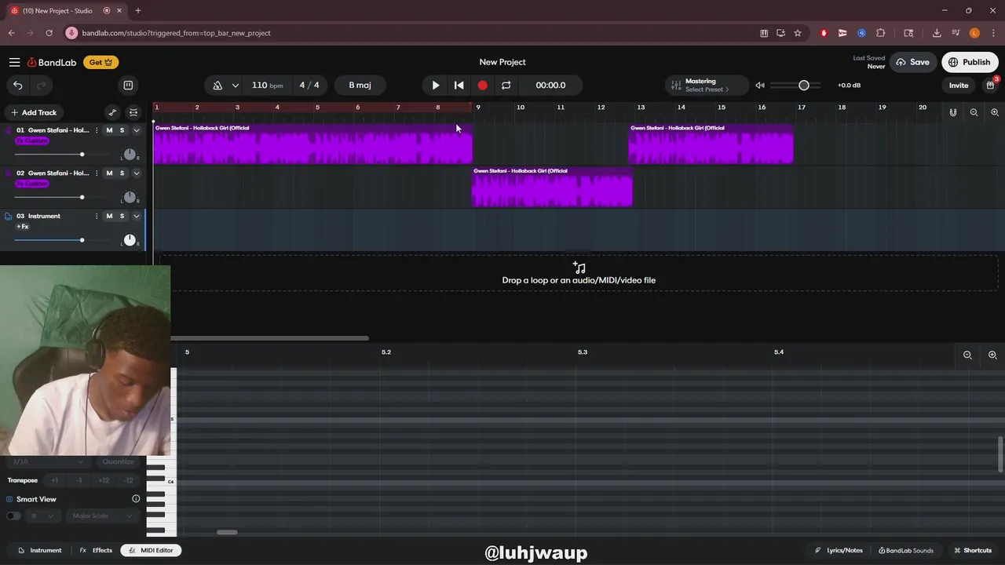1005x565 pixels.
Task: Select the MIDI Editor tab
Action: 152,550
